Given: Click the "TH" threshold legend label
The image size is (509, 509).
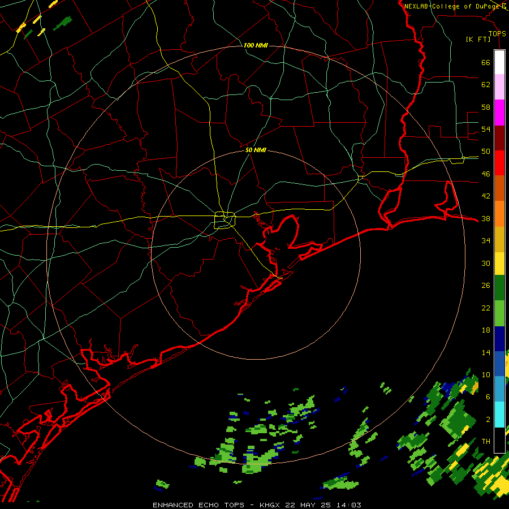Looking at the screenshot, I should point(486,442).
